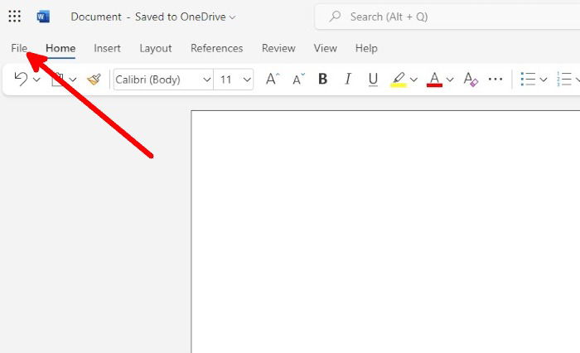Switch to the Review tab

[278, 48]
